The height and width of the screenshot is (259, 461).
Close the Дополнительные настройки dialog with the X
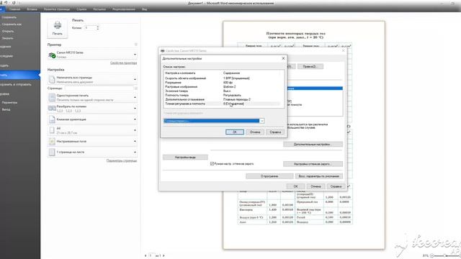click(x=283, y=58)
